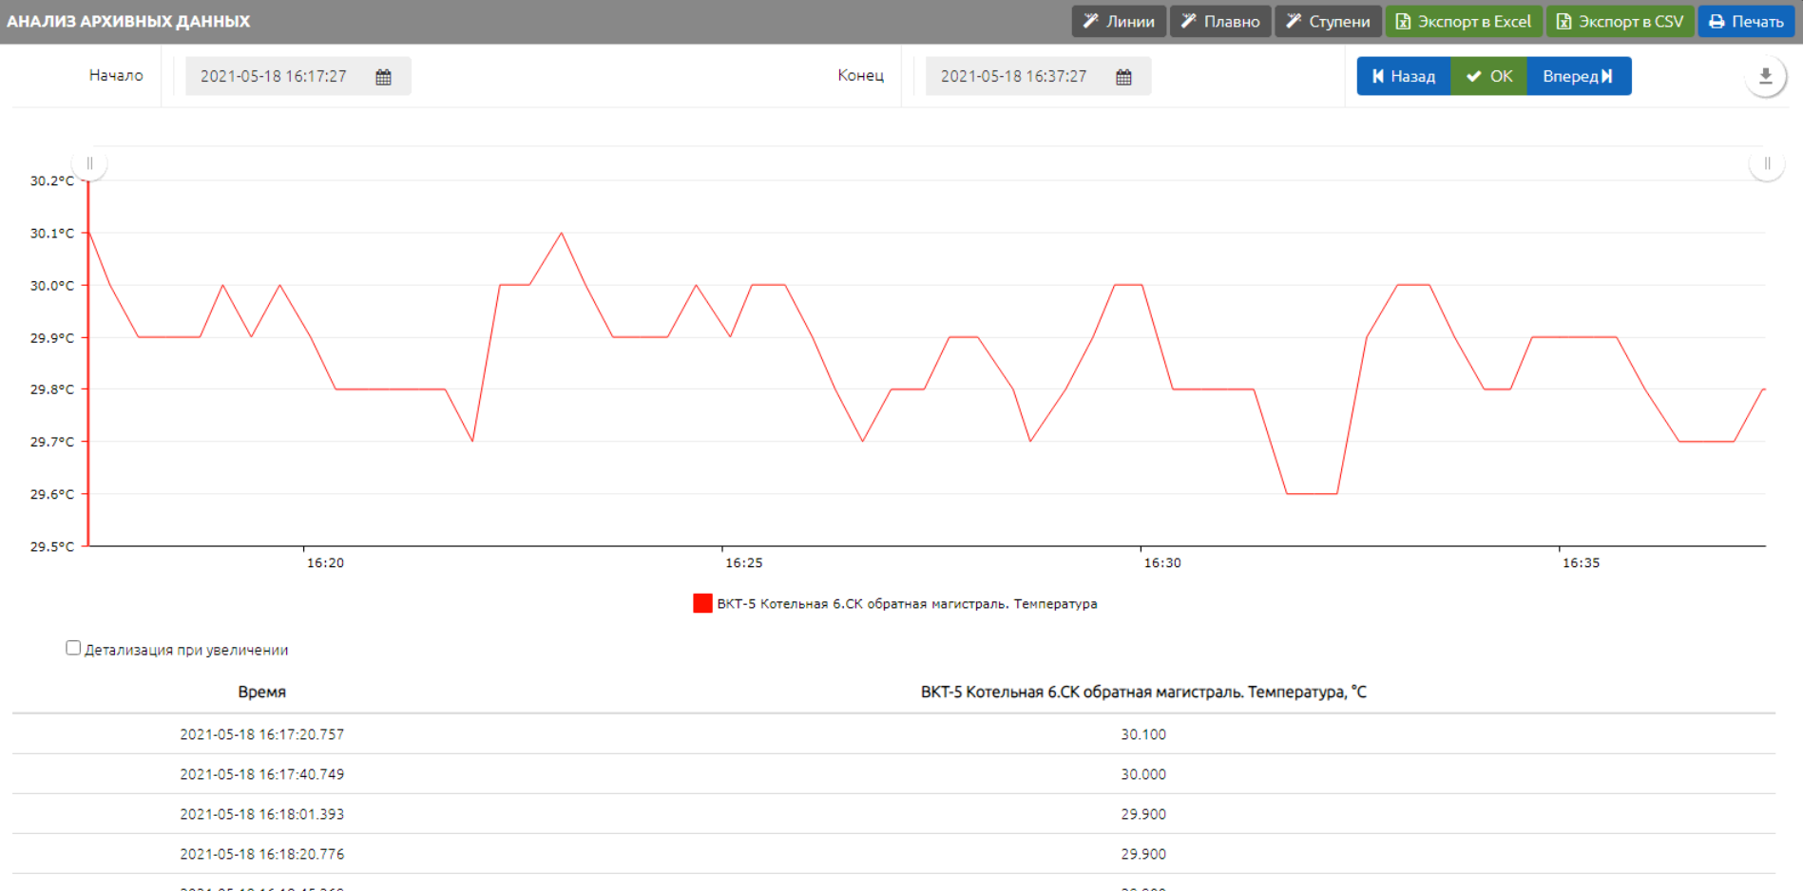1803x891 pixels.
Task: Click the left chart range slider handle
Action: (x=89, y=163)
